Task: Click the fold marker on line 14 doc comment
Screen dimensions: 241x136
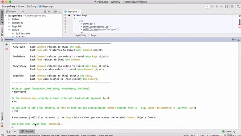Action: click(73, 21)
